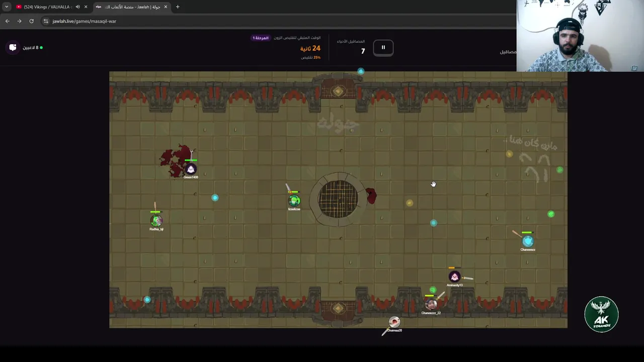This screenshot has width=644, height=362.
Task: Select player Radhia_bjl avatar
Action: click(x=156, y=220)
